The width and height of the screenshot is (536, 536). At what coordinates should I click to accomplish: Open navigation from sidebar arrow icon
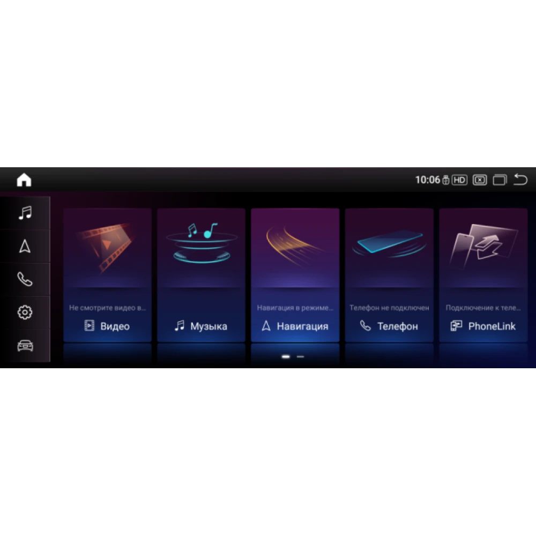(x=25, y=246)
